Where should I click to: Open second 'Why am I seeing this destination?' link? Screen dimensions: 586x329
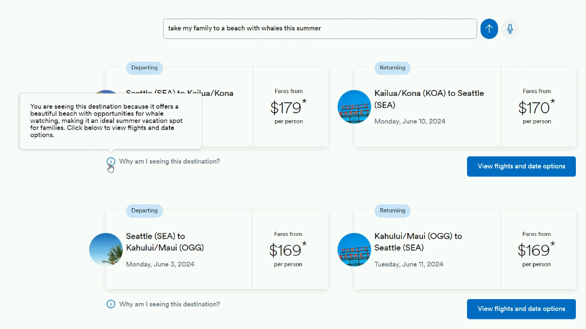pos(169,304)
